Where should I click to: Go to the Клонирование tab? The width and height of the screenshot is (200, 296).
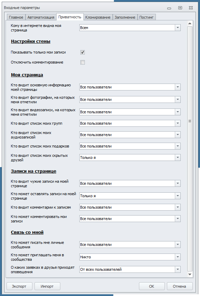[x=98, y=17]
